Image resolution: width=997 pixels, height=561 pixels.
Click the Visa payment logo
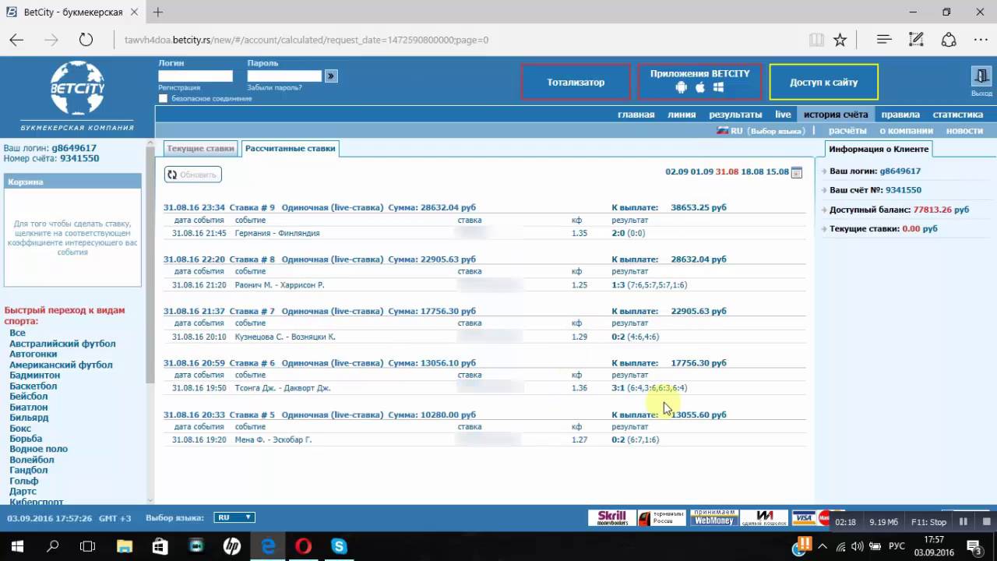(x=803, y=517)
